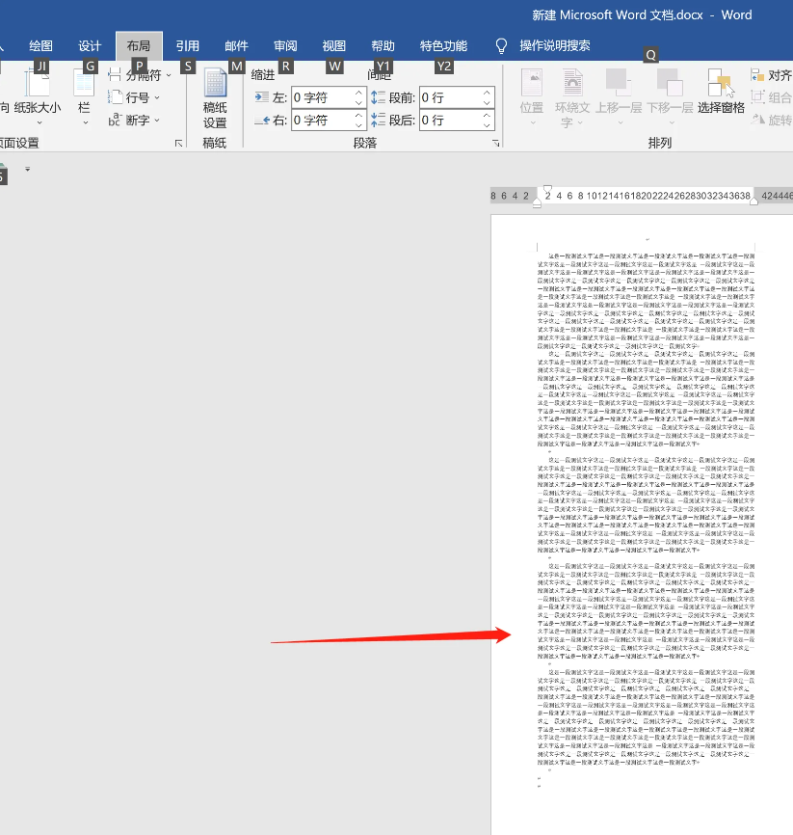Viewport: 793px width, 835px height.
Task: Click the 上移一层 bring forward icon
Action: point(618,83)
